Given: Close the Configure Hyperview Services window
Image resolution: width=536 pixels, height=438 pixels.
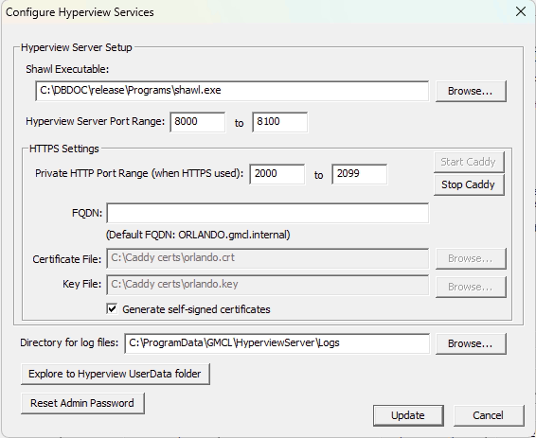Looking at the screenshot, I should point(521,11).
